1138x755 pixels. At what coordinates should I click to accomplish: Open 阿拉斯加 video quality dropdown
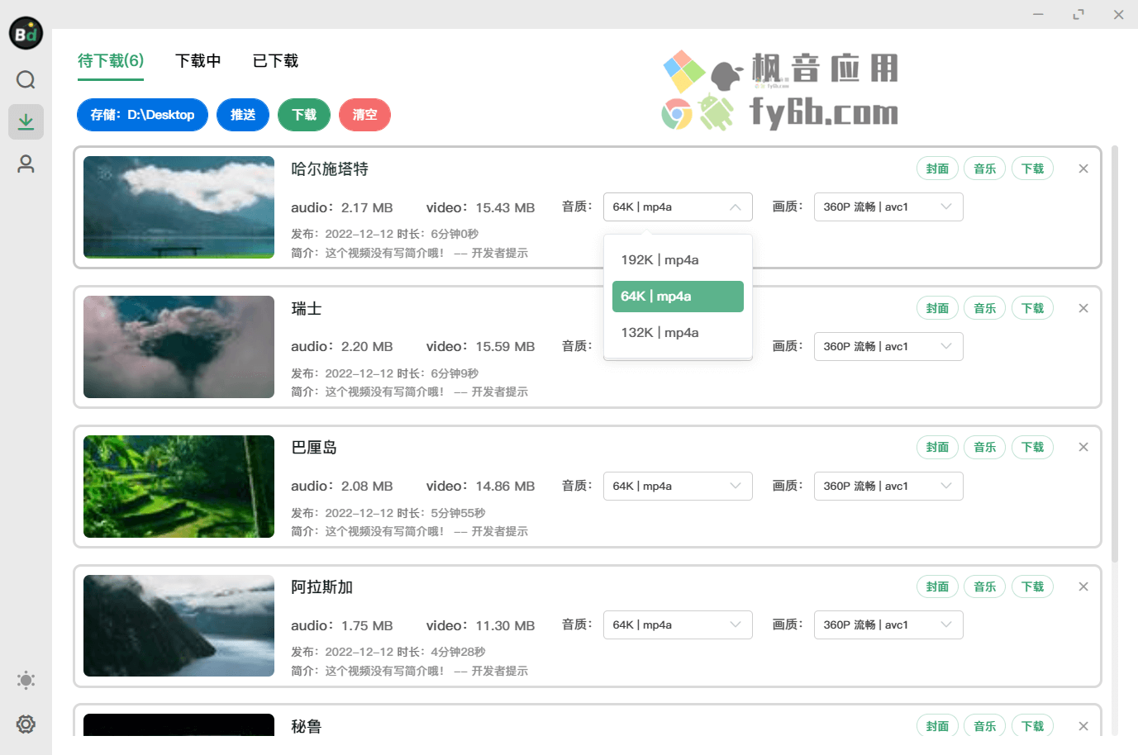point(888,624)
